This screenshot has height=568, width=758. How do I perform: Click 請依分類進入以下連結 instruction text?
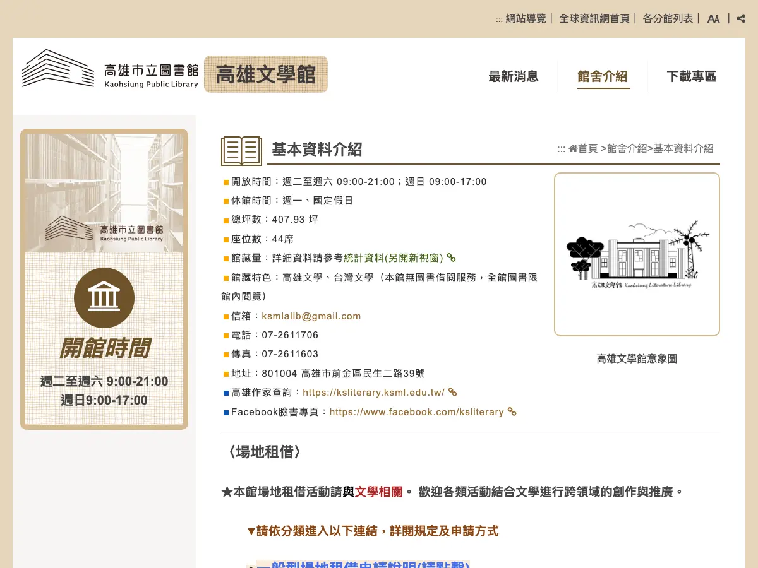(x=373, y=531)
